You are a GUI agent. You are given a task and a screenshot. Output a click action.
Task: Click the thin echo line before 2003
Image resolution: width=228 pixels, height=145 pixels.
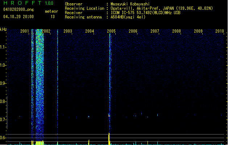click(x=58, y=84)
